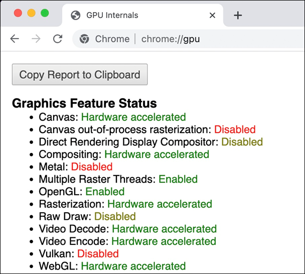The height and width of the screenshot is (274, 305).
Task: Click the Chrome label in address bar
Action: [x=112, y=39]
